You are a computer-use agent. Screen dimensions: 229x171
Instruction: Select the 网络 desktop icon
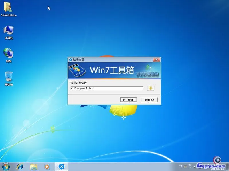click(8, 55)
